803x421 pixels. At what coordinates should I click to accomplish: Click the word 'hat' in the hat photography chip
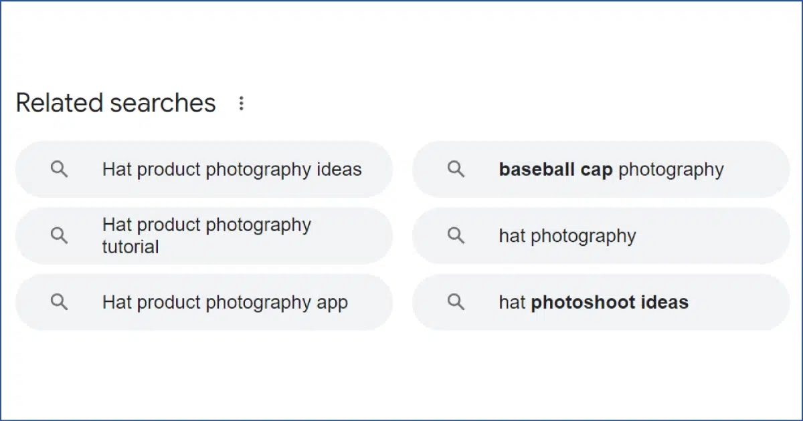pos(512,236)
